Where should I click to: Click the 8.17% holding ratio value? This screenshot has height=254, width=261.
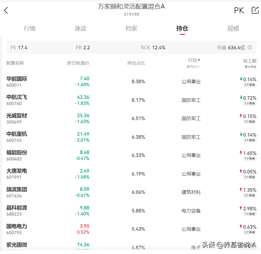pos(138,100)
